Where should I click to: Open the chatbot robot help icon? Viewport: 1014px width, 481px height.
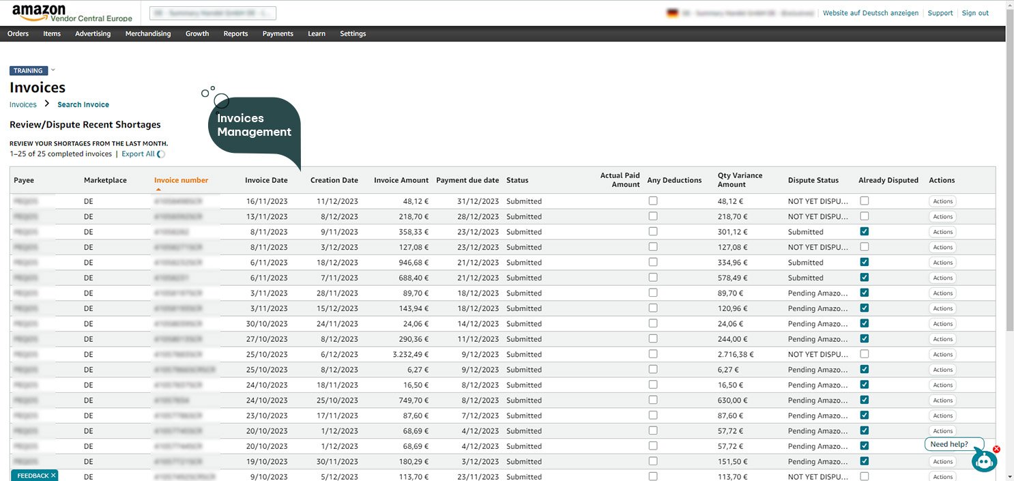[x=984, y=461]
